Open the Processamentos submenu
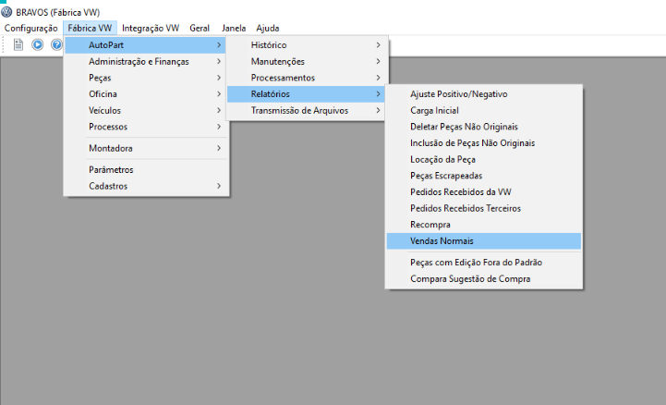666x405 pixels. (307, 78)
